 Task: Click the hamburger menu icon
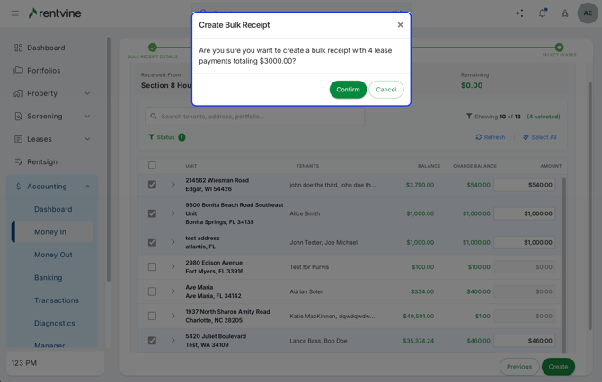[x=14, y=13]
